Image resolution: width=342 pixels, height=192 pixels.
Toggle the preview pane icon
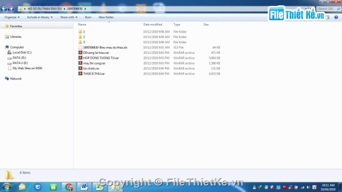pyautogui.click(x=328, y=17)
